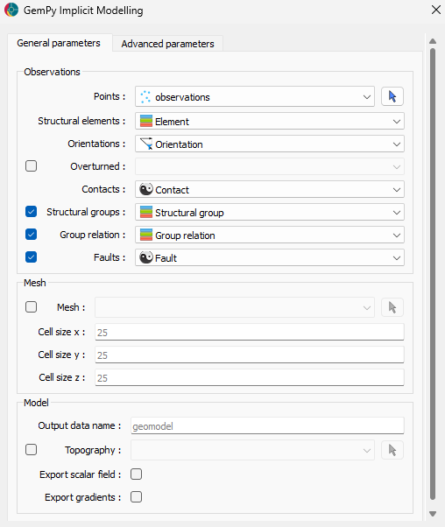Click the Element layered color icon
Viewport: 445px width, 527px height.
tap(146, 121)
